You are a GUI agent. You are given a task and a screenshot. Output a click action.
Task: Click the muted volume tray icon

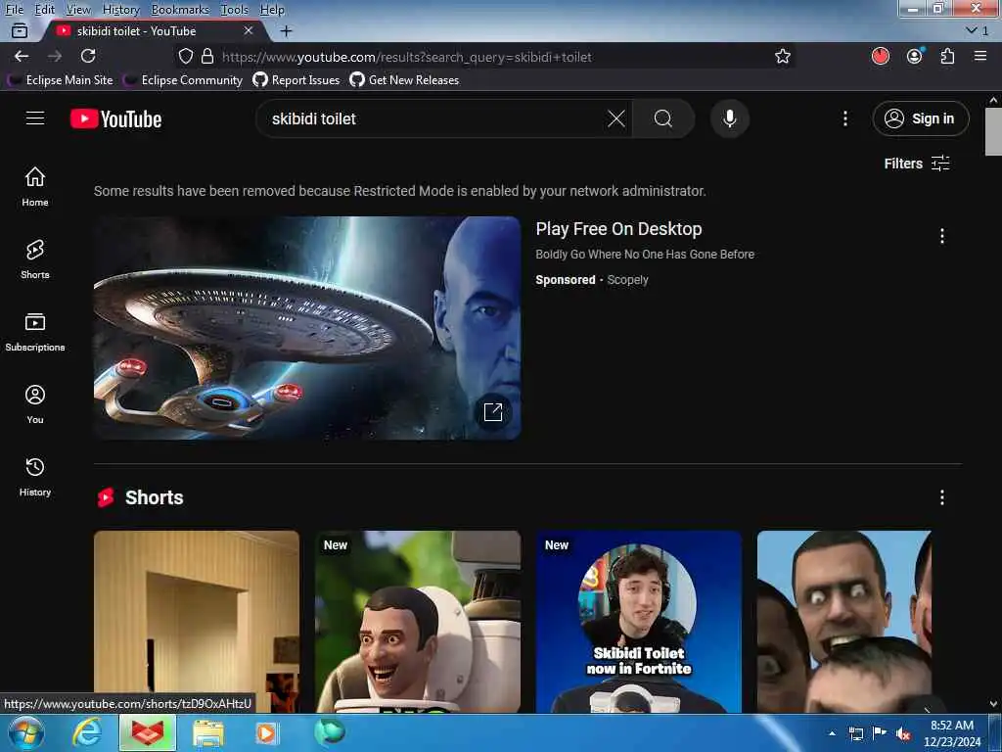903,734
